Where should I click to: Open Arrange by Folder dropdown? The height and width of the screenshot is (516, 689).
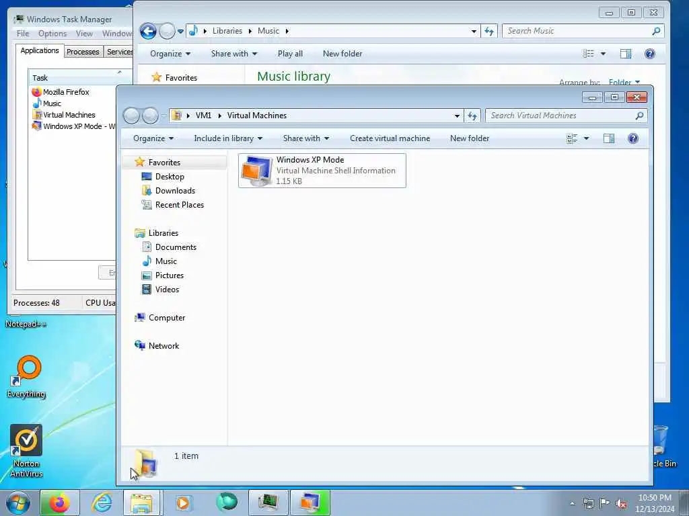(624, 82)
